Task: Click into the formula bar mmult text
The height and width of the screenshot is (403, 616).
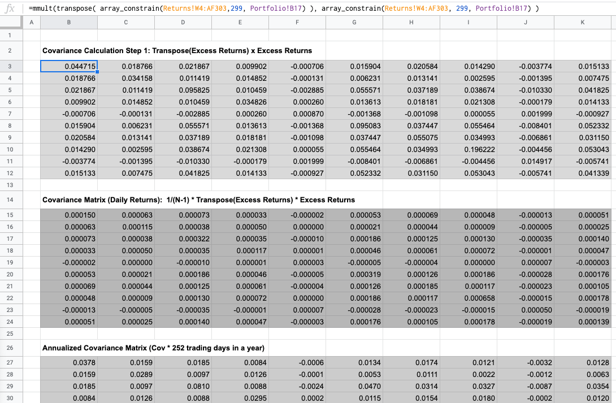Action: tap(284, 8)
